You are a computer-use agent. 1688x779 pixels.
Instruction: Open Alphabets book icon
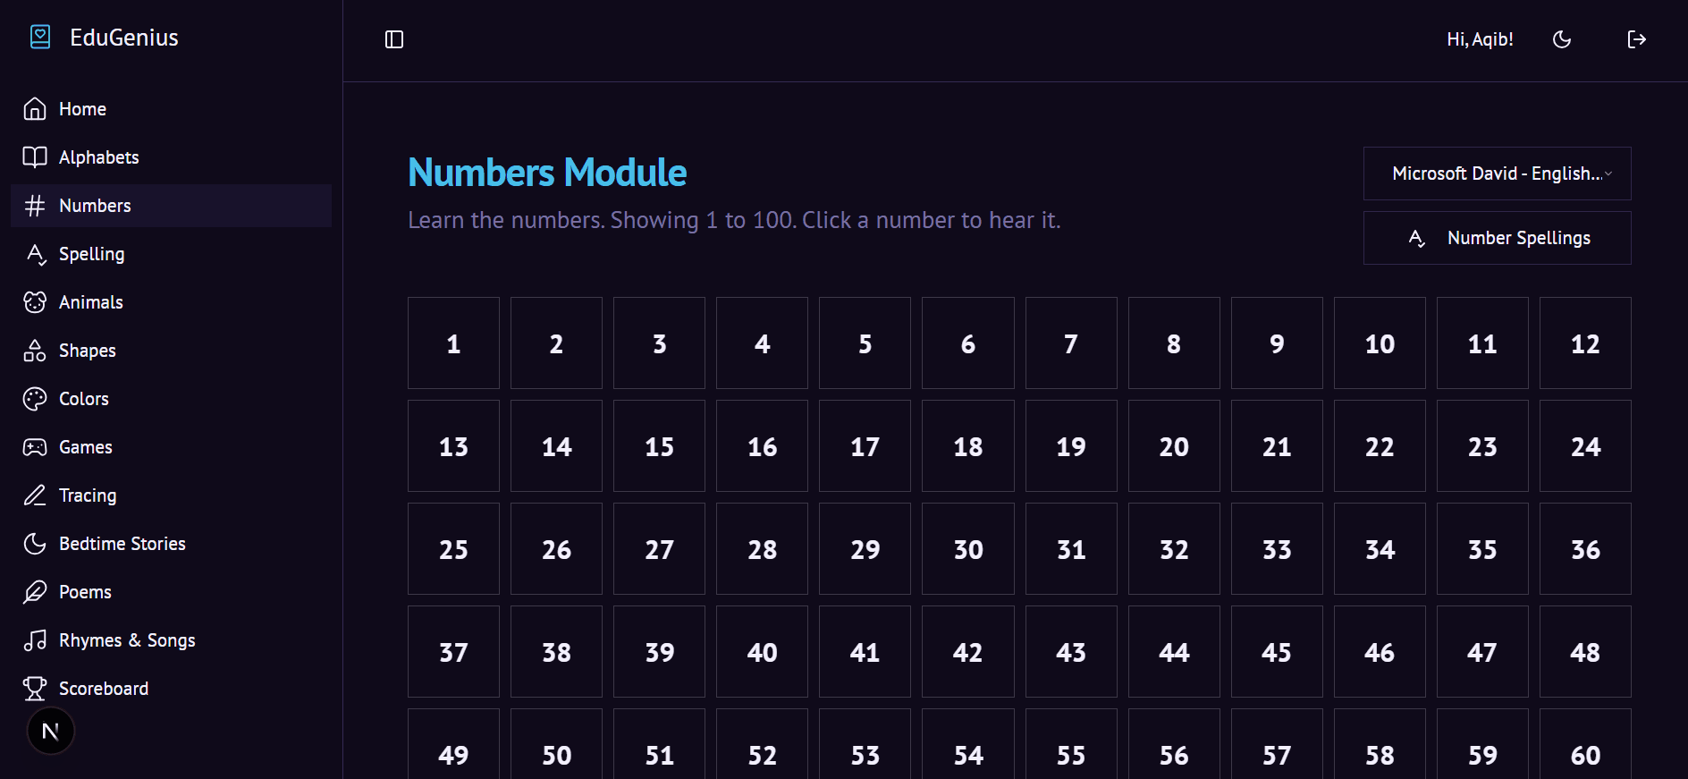35,157
